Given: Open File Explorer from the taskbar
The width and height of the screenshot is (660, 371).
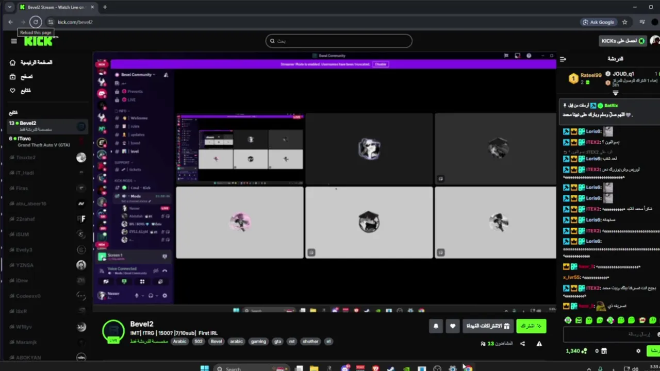Looking at the screenshot, I should pyautogui.click(x=313, y=368).
